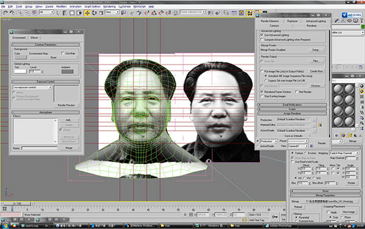Open the exposure control type dropdown
Screen dimensions: 365x229
pyautogui.click(x=32, y=87)
